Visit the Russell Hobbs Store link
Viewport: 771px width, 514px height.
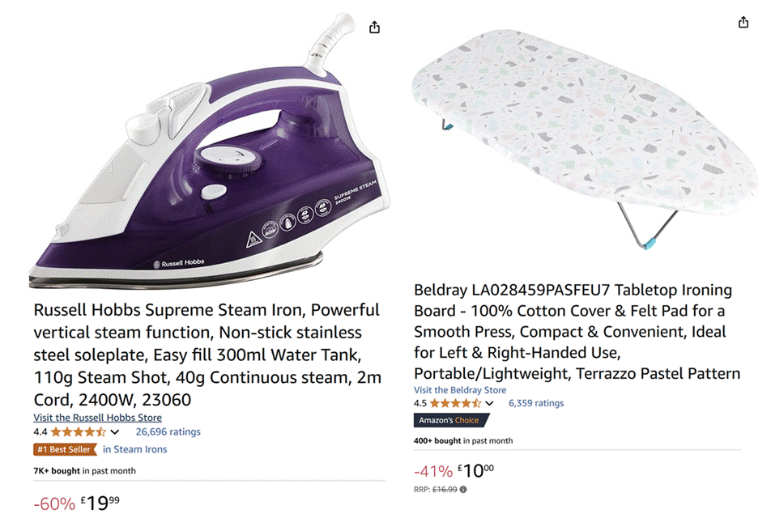[97, 418]
